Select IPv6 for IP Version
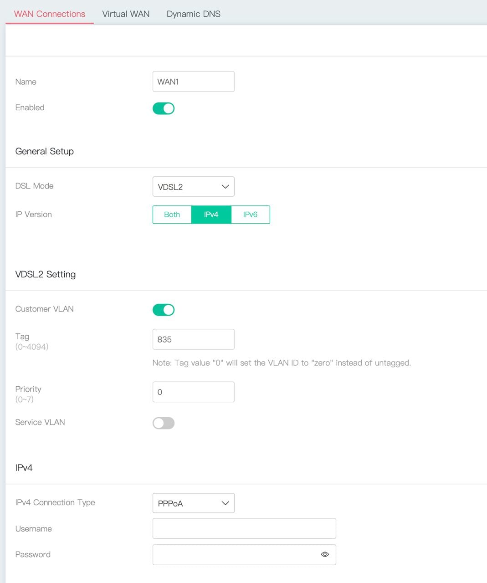487x583 pixels. 251,215
